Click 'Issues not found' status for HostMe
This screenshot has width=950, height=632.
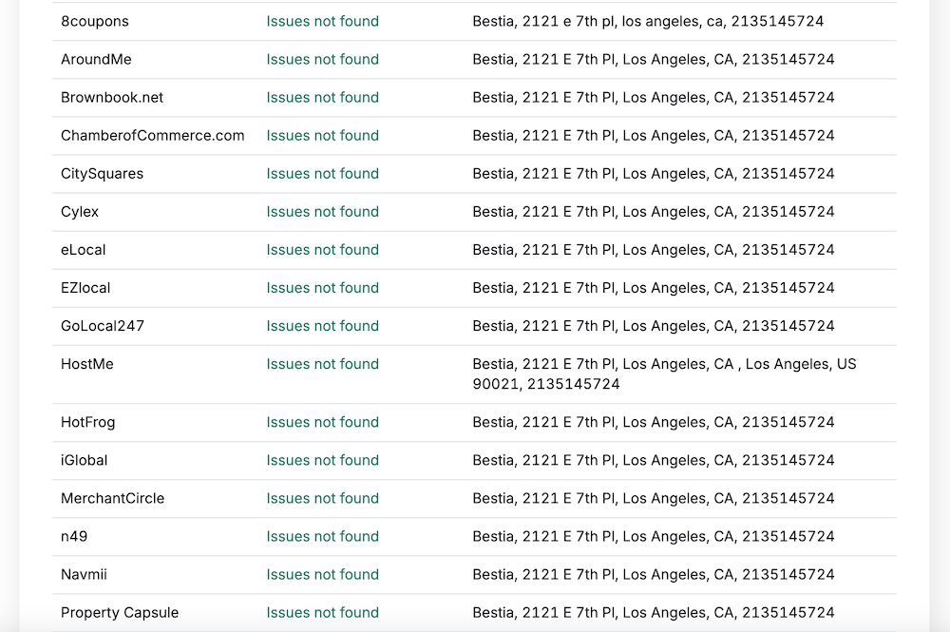[x=322, y=364]
